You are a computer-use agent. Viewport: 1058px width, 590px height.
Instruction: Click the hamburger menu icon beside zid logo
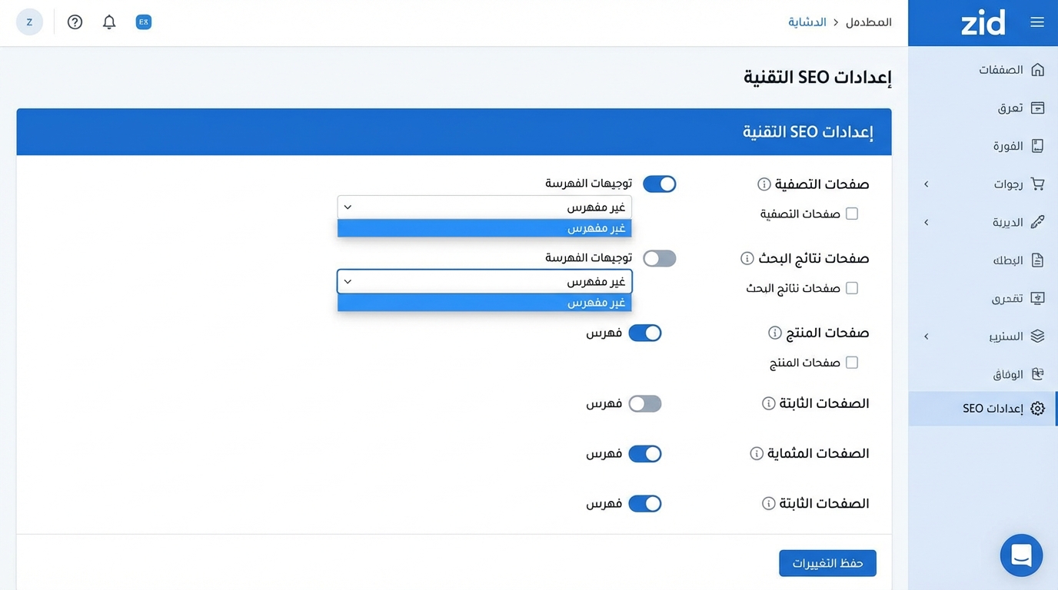1037,22
